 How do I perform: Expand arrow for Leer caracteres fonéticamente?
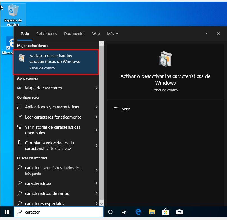click(x=96, y=117)
